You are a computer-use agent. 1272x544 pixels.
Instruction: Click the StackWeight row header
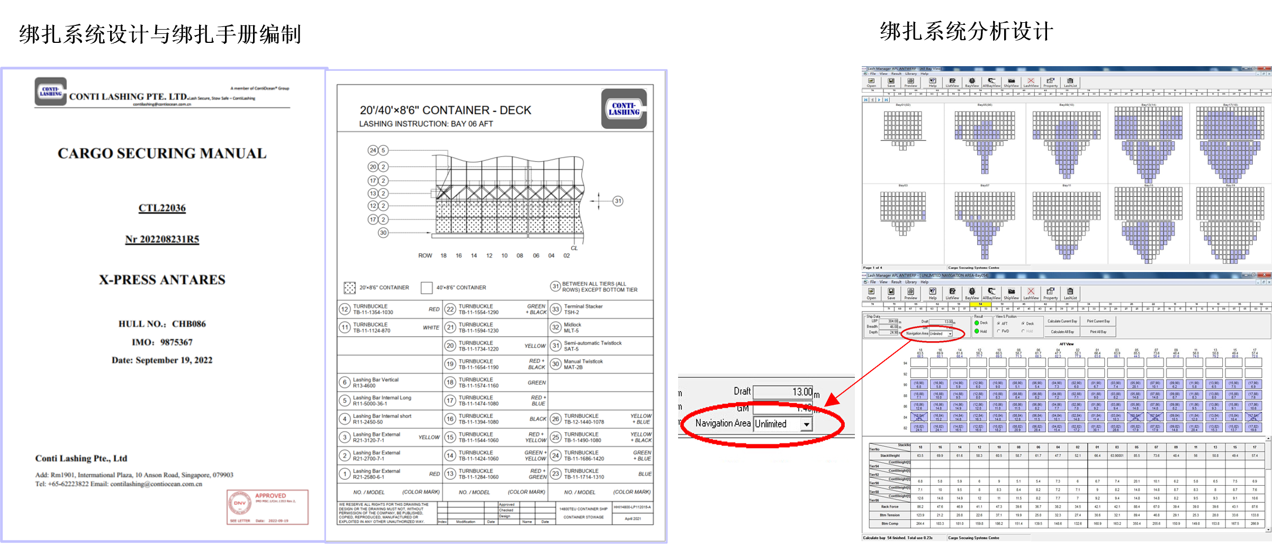click(890, 456)
